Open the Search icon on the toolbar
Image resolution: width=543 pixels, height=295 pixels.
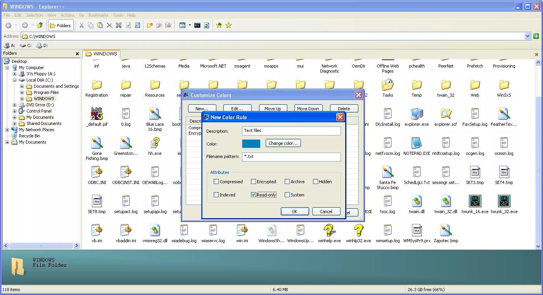click(x=137, y=25)
